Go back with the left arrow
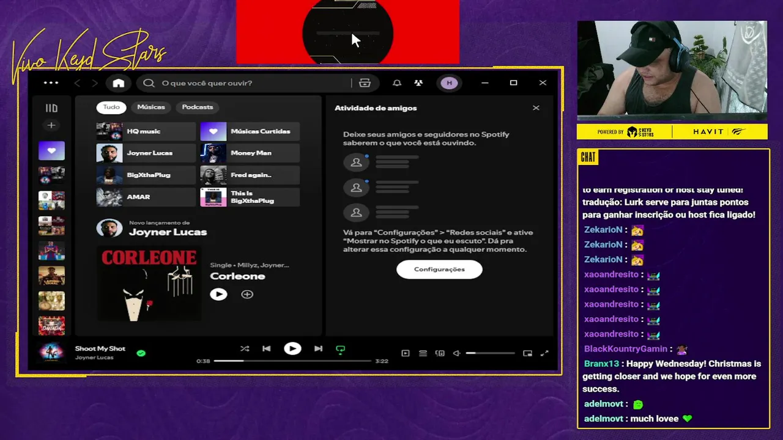Image resolution: width=783 pixels, height=440 pixels. (x=77, y=83)
